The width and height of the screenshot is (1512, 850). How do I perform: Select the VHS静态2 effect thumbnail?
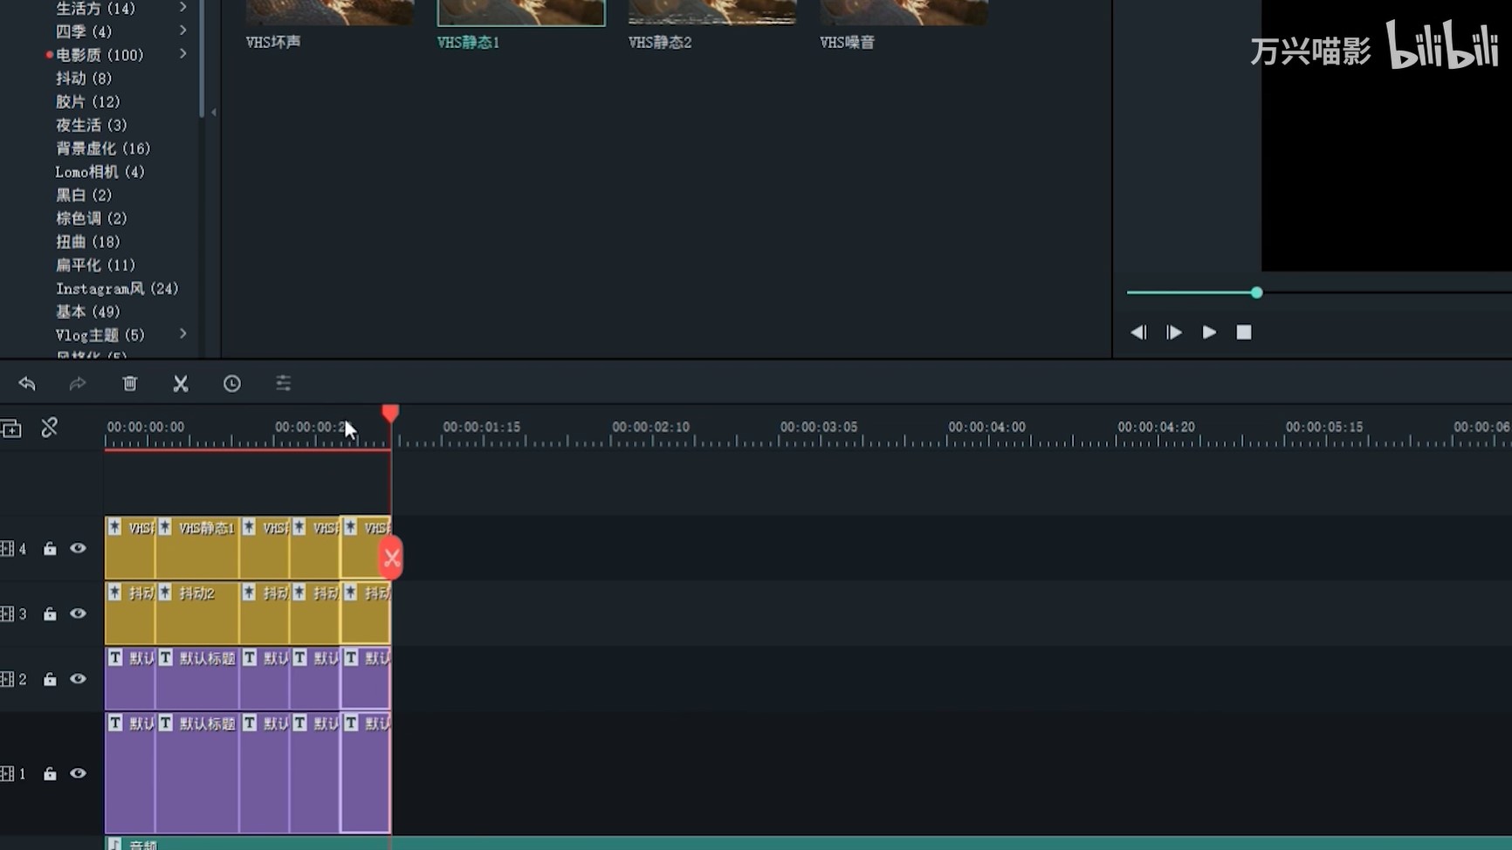(x=711, y=13)
